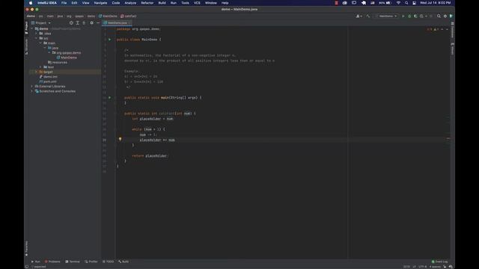
Task: Click the macOS Wi-Fi icon
Action: click(x=398, y=3)
